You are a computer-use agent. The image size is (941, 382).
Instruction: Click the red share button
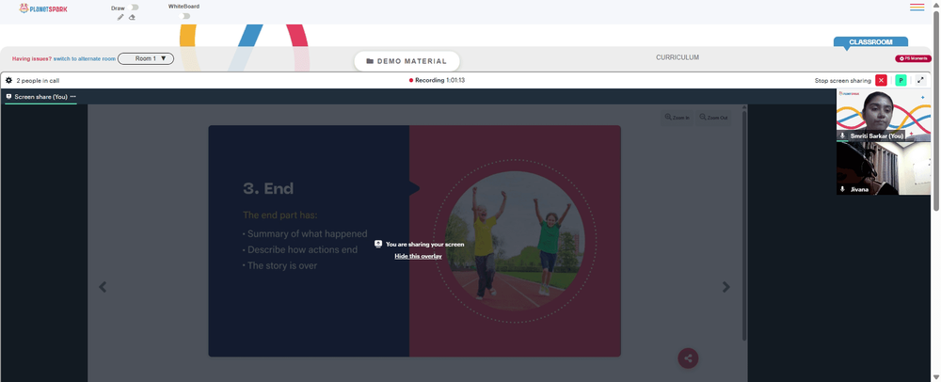688,358
